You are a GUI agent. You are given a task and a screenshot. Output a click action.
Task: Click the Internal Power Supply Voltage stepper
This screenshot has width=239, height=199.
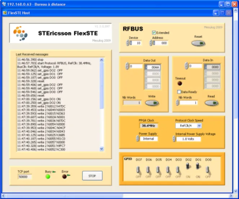[174, 139]
